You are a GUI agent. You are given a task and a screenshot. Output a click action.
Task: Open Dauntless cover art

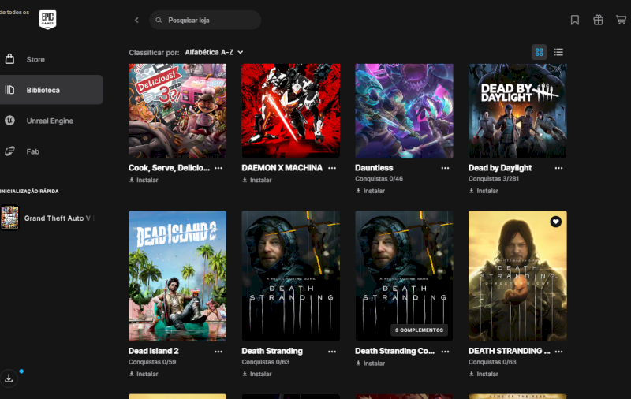click(x=404, y=110)
